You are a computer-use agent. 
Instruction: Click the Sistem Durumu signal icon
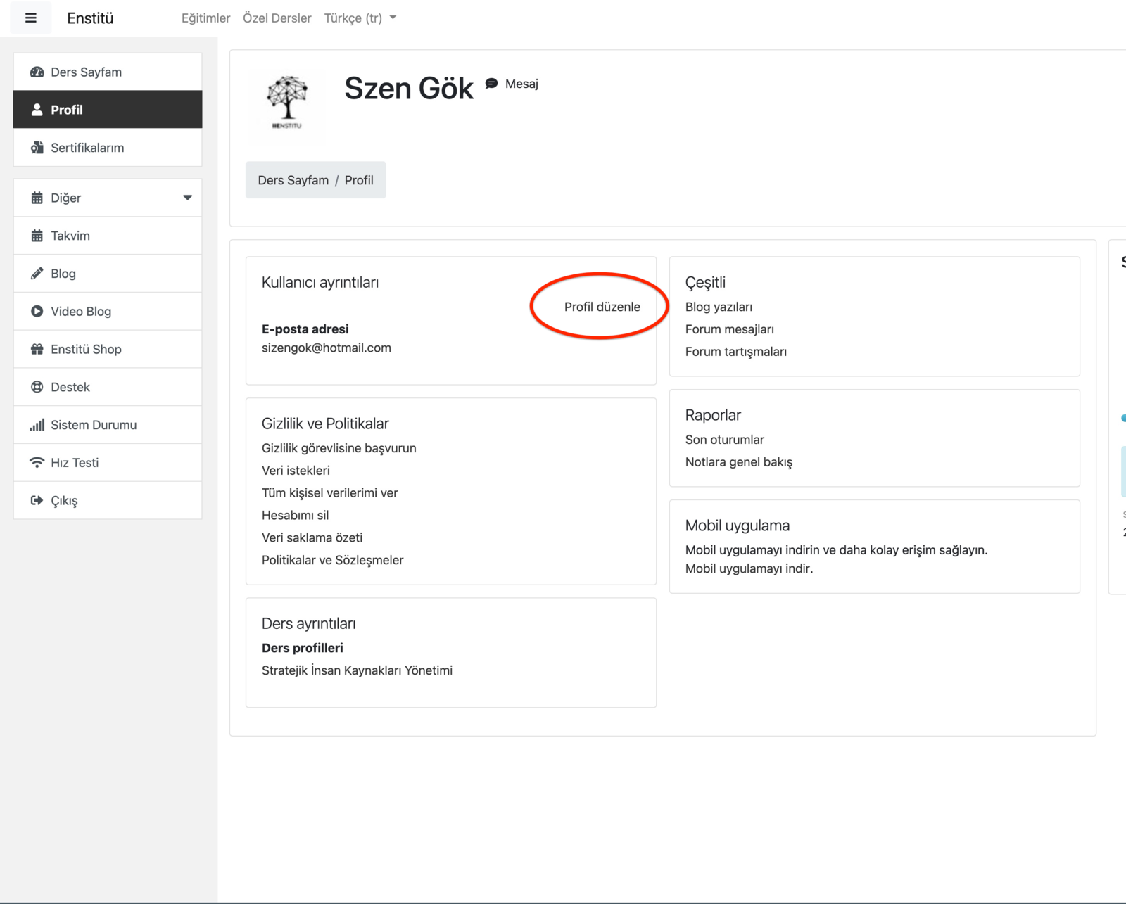[x=37, y=425]
